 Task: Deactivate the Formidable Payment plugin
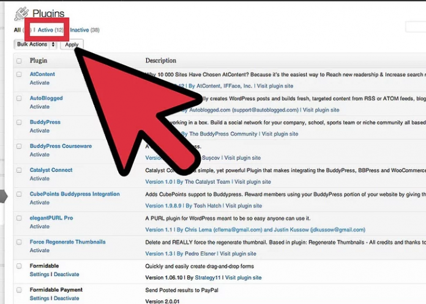tap(66, 299)
